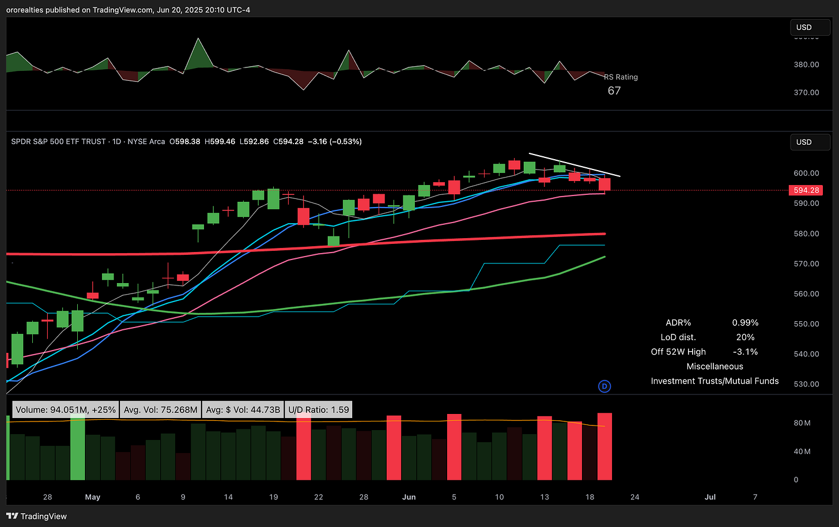This screenshot has height=527, width=839.
Task: Click the 80 M volume axis label
Action: pyautogui.click(x=802, y=423)
